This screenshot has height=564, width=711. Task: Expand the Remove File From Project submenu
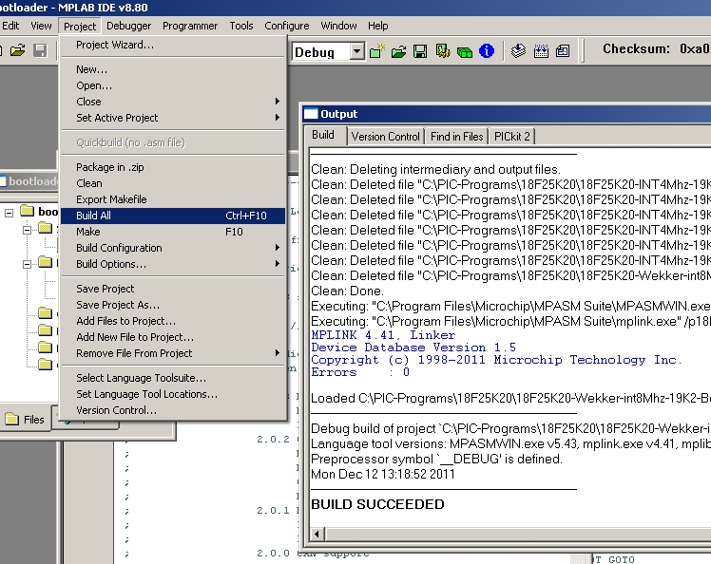[x=173, y=353]
